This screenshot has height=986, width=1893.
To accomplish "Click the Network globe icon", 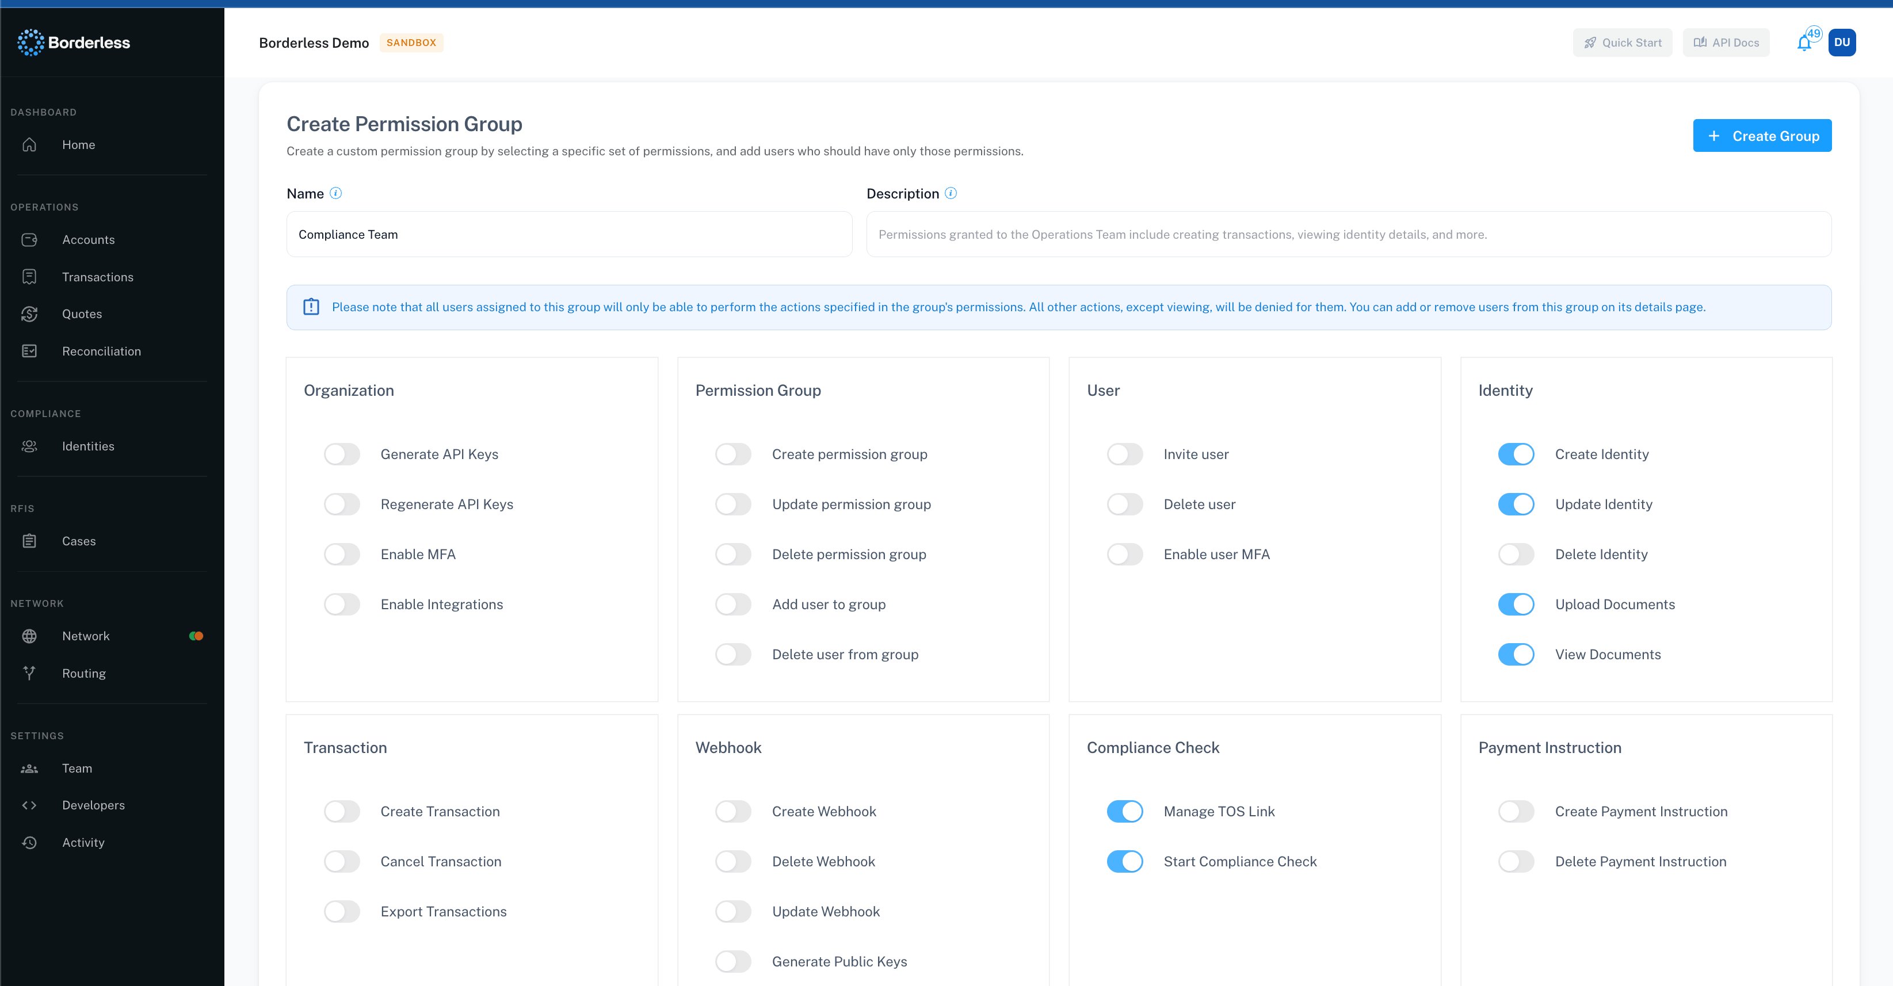I will [29, 636].
